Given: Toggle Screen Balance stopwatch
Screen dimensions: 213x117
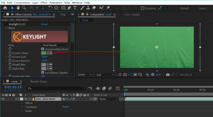Looking at the screenshot, I should tap(10, 61).
